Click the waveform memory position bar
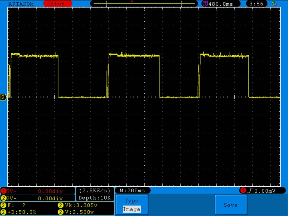 144,4
